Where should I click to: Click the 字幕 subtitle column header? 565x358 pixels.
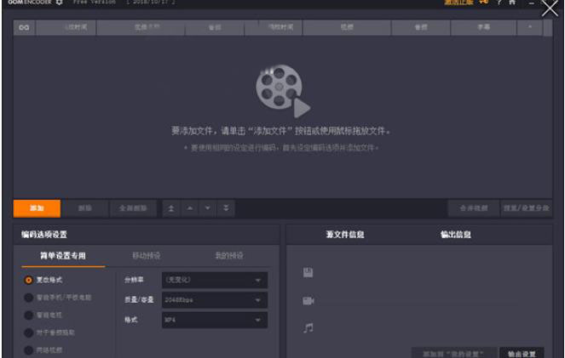[x=483, y=27]
